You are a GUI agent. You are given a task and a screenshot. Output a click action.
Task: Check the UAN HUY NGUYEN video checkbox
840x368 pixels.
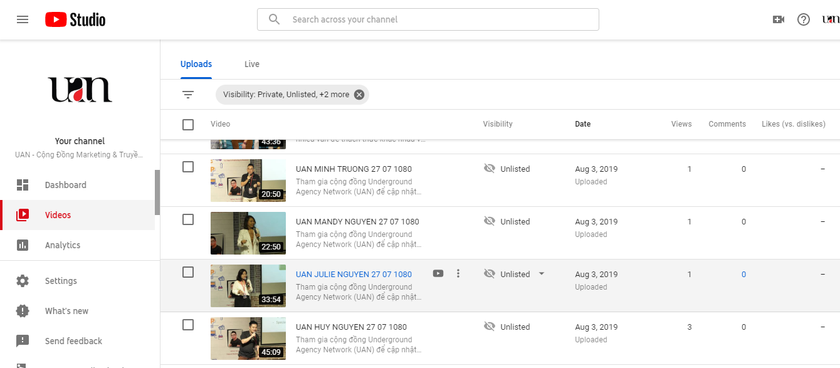point(188,325)
